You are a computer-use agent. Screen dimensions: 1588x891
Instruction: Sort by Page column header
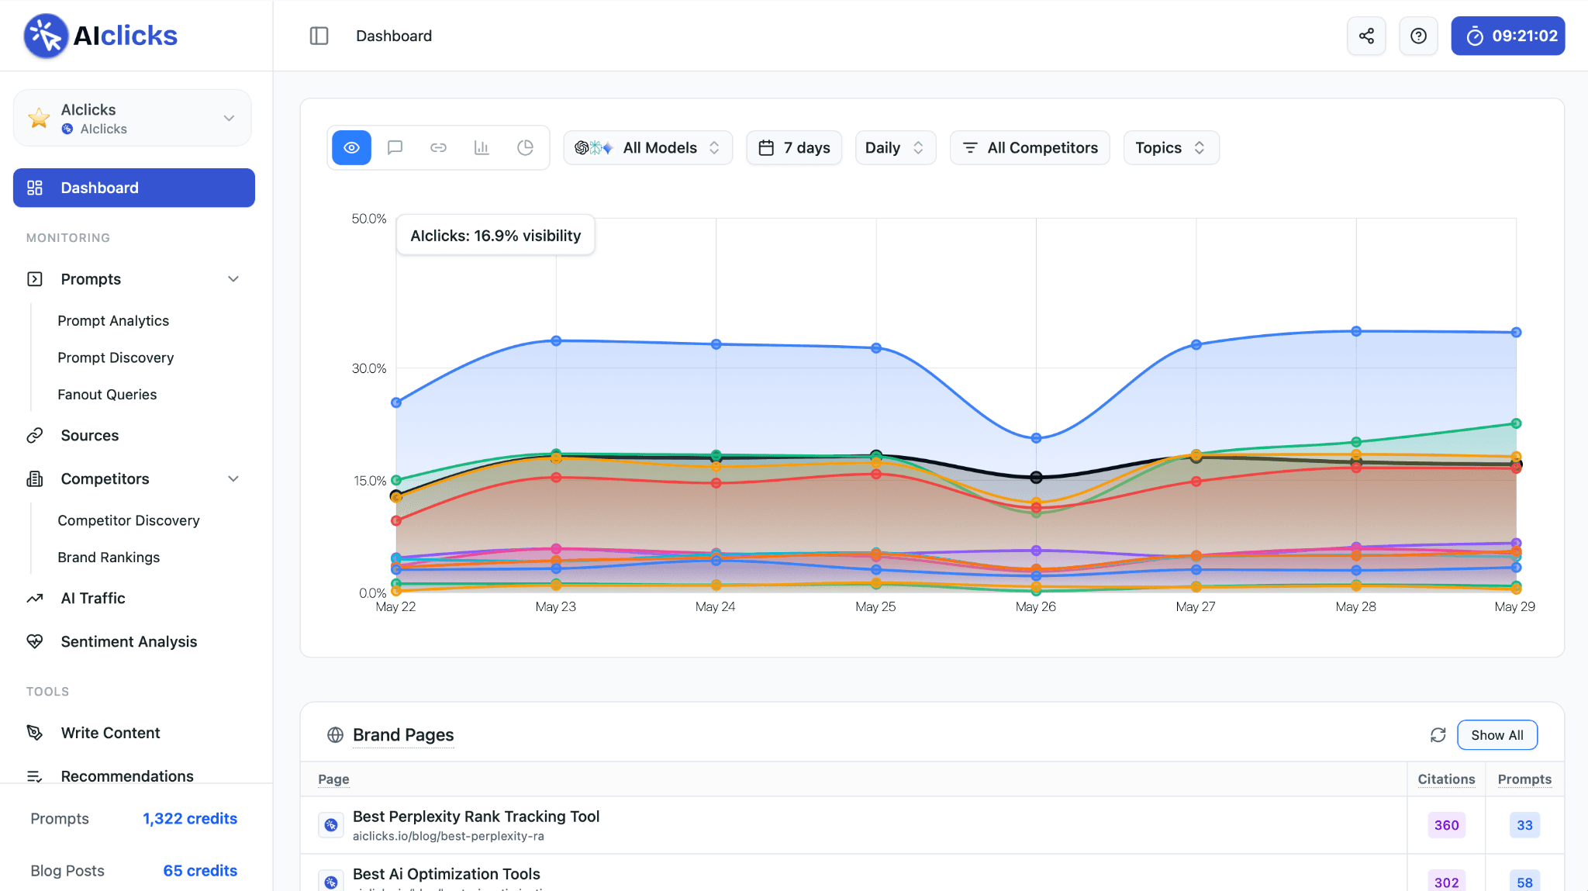333,779
